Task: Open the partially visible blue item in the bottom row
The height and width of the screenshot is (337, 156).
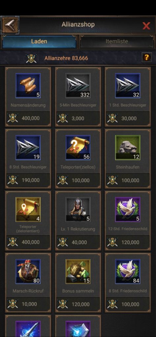Action: pyautogui.click(x=78, y=329)
